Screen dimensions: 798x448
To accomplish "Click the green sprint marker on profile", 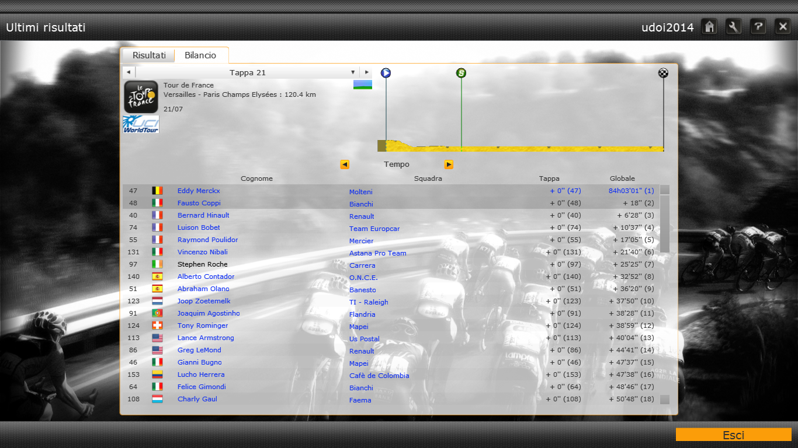I will (x=462, y=73).
